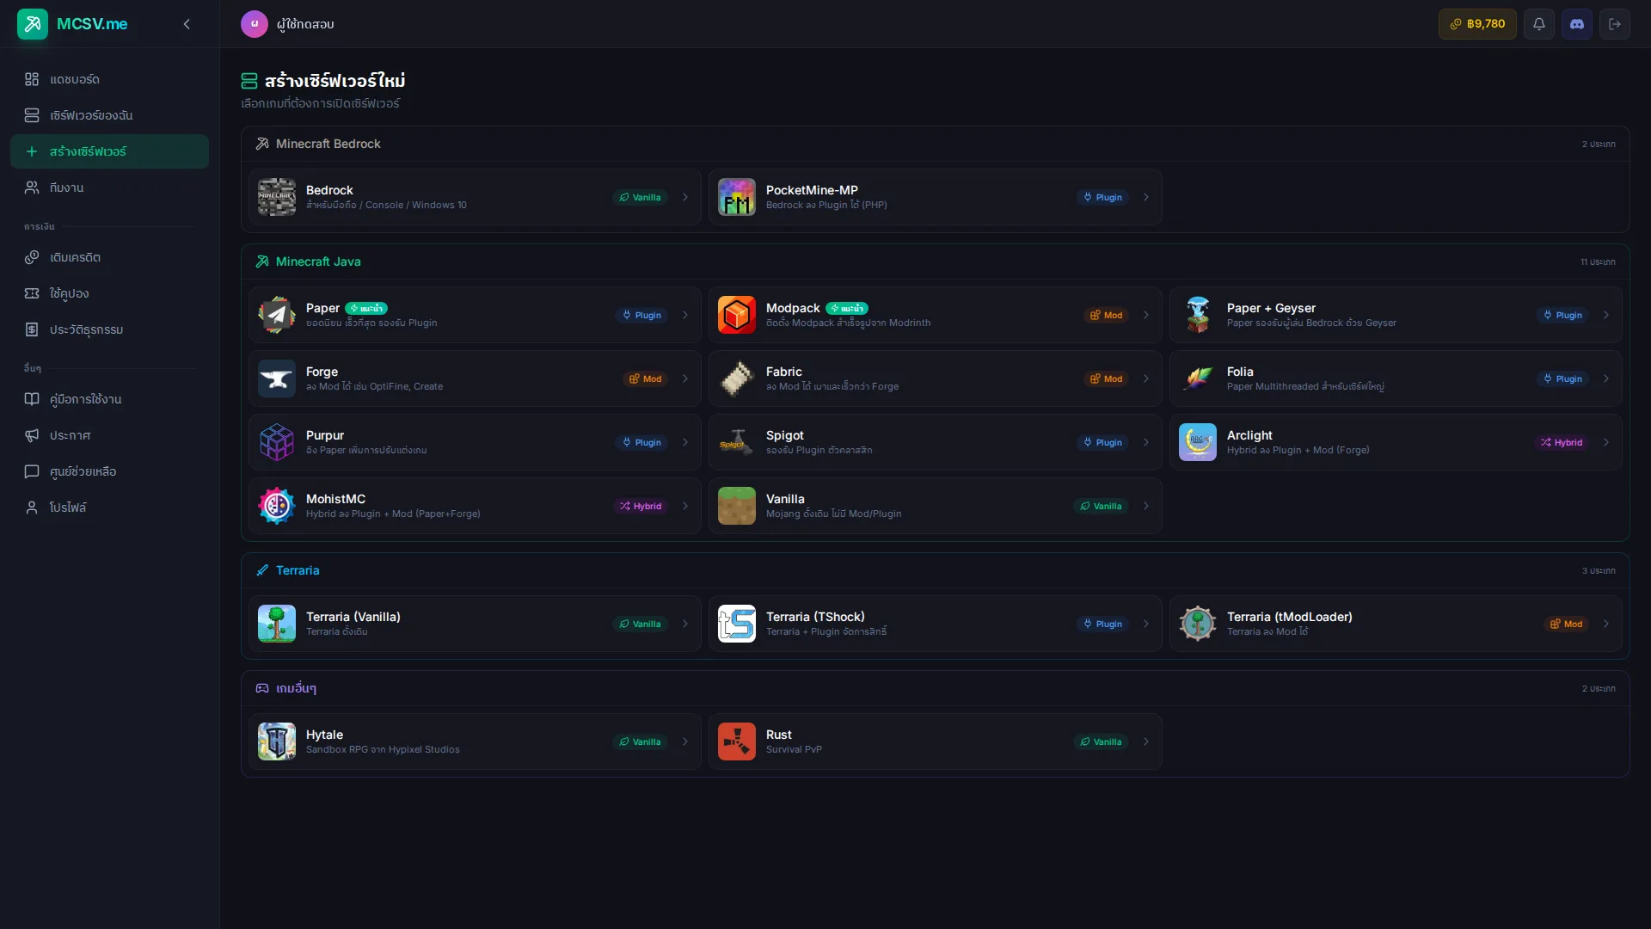Click chevron on Terraria (tModLoader) card
The height and width of the screenshot is (929, 1651).
(1605, 624)
